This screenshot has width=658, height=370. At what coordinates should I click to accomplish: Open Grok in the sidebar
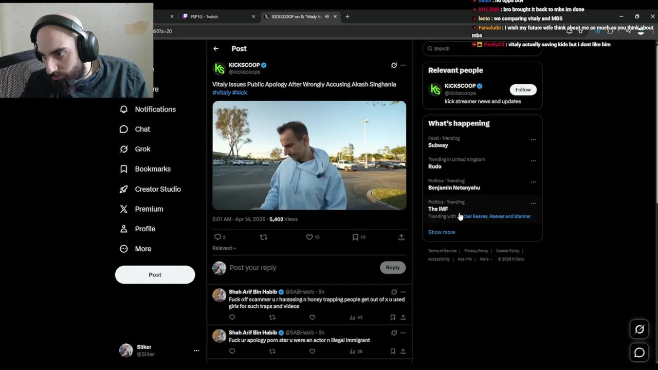click(135, 149)
